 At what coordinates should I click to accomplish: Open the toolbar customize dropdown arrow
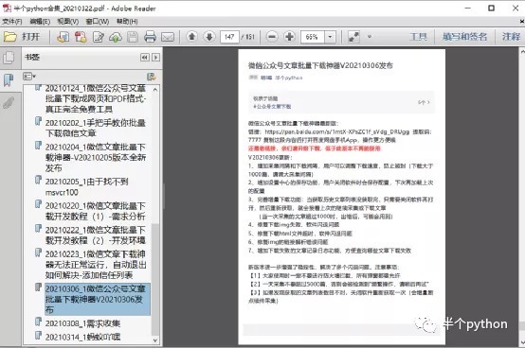pos(370,36)
